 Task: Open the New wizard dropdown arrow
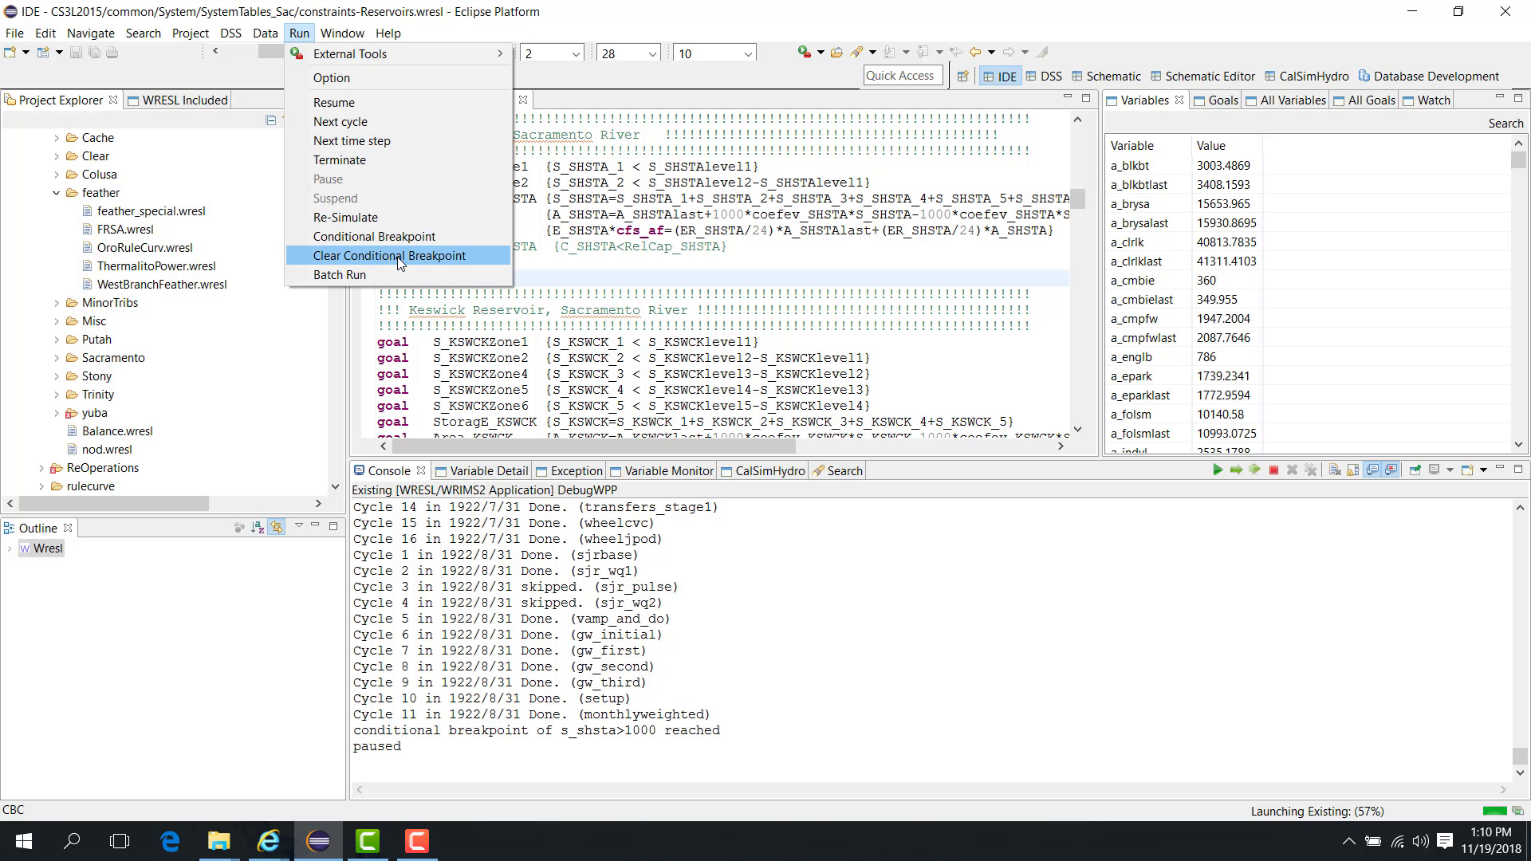pos(26,53)
